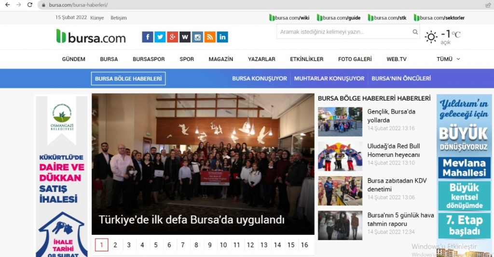The height and width of the screenshot is (257, 494).
Task: Open the Facebook social icon
Action: coord(148,37)
